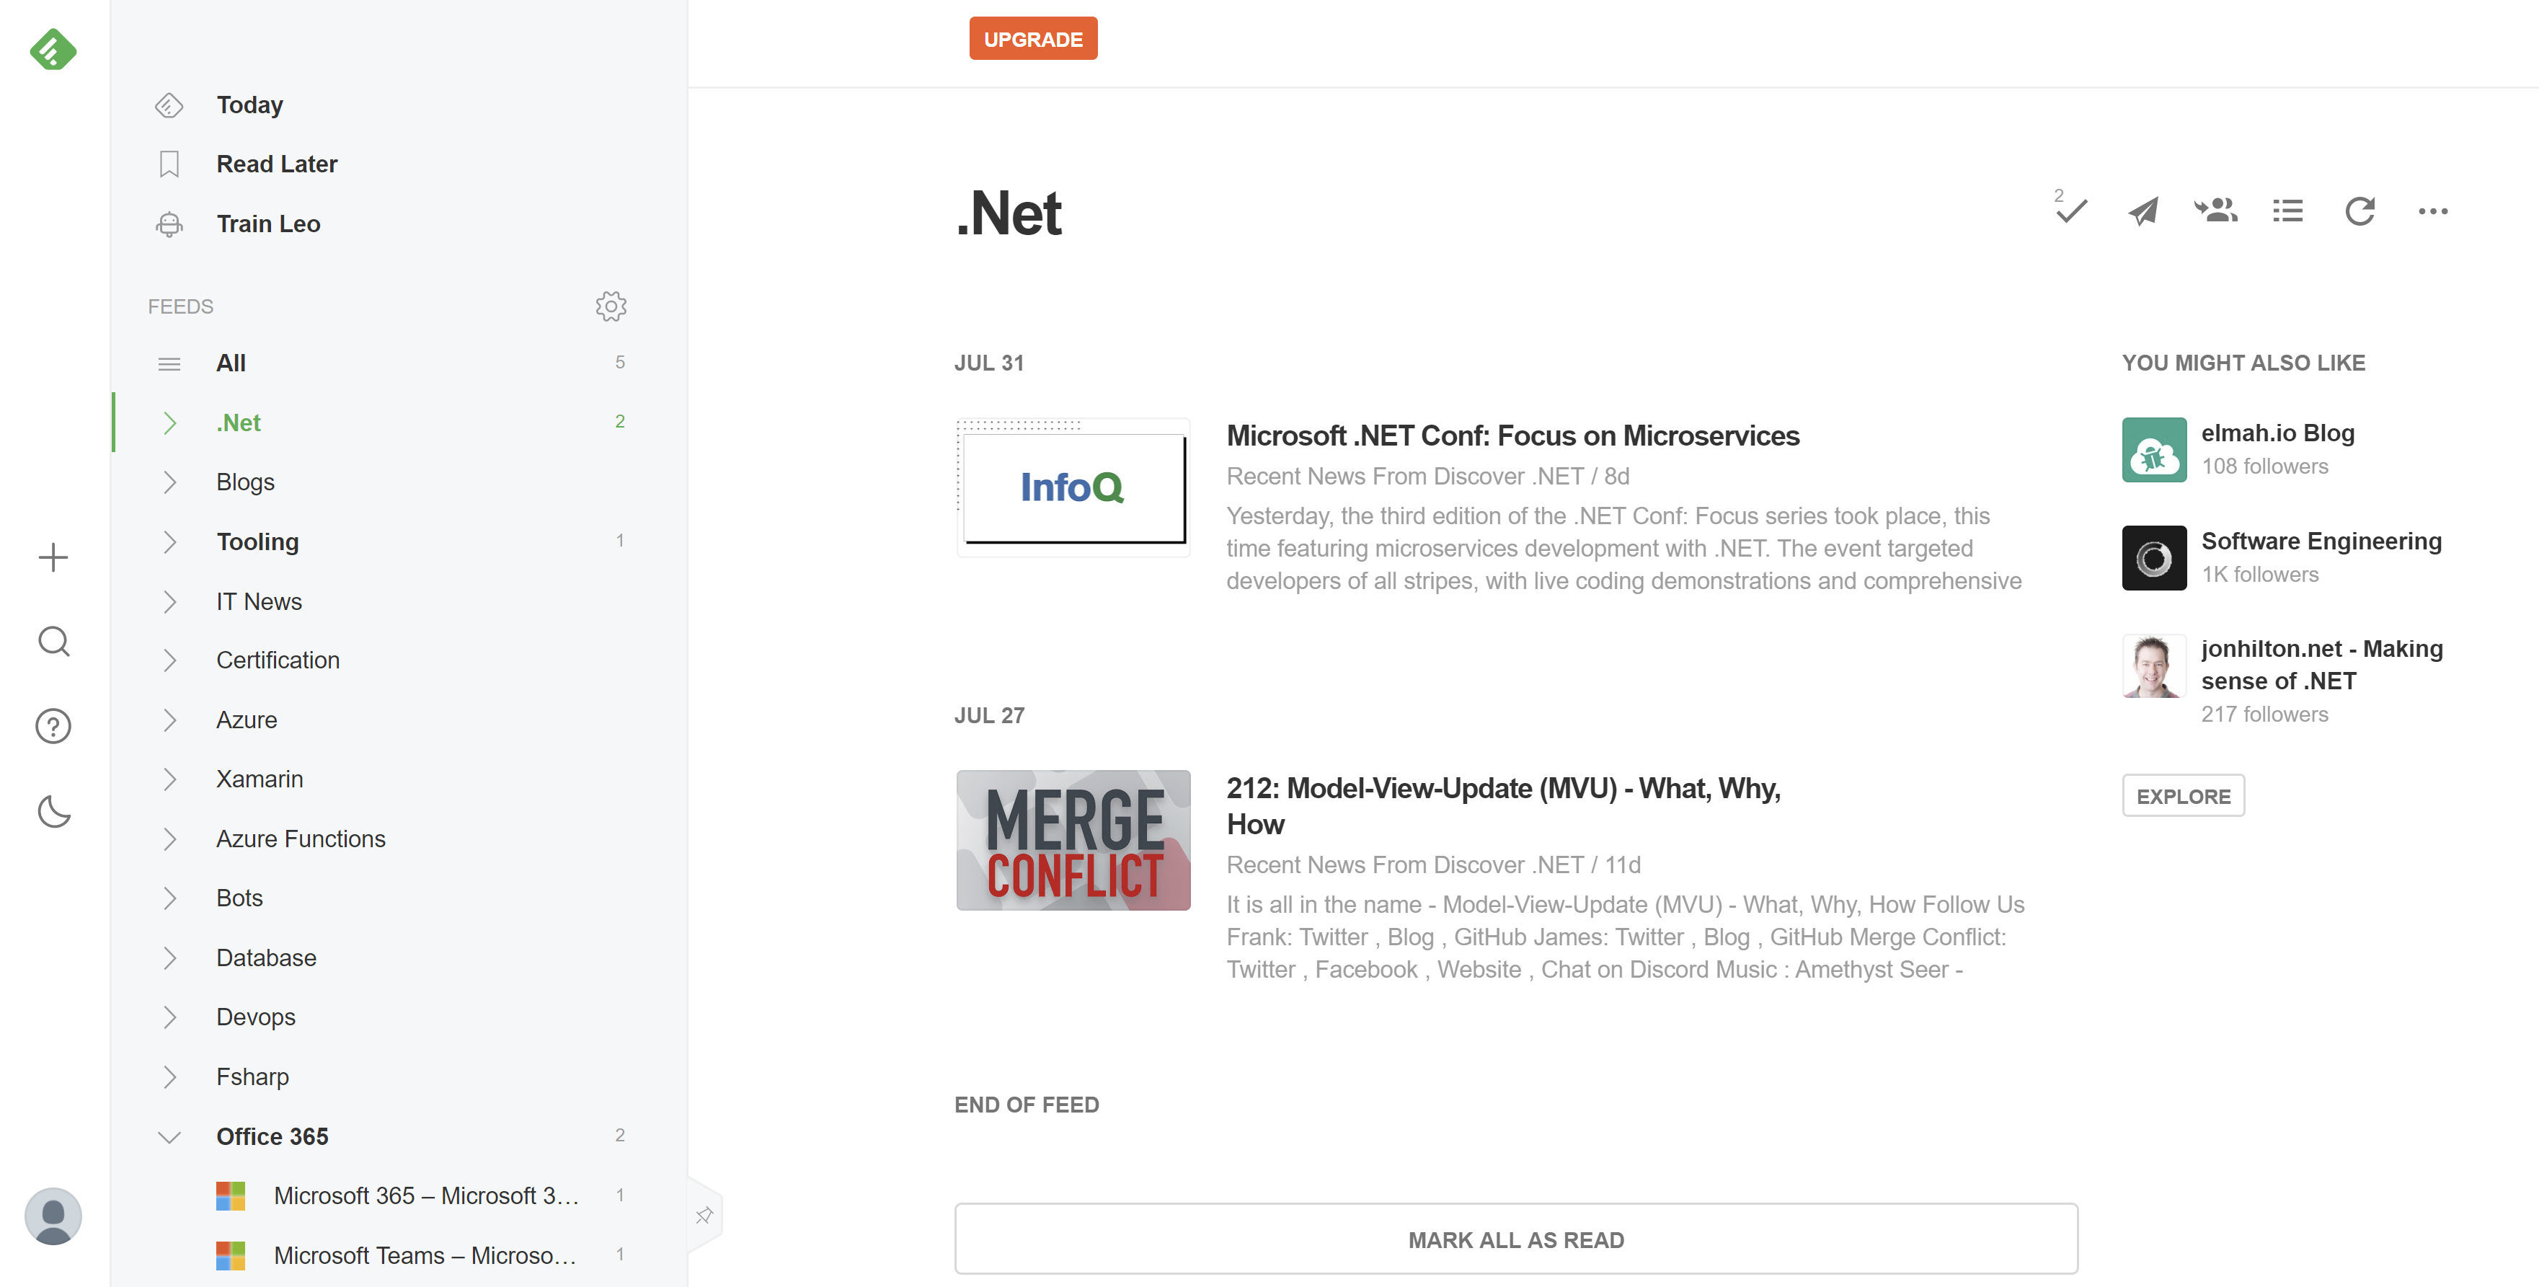
Task: Open feeds settings gear
Action: 611,306
